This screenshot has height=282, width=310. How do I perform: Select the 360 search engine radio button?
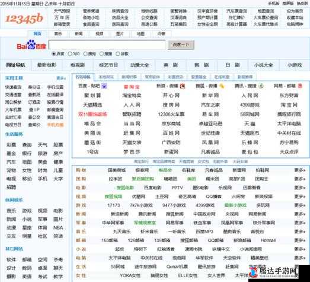(x=69, y=53)
